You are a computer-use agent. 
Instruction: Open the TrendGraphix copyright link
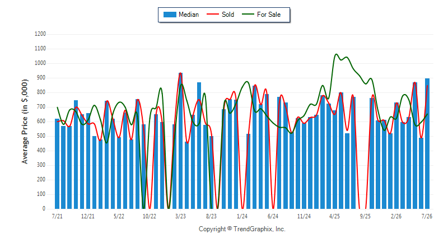pyautogui.click(x=242, y=229)
